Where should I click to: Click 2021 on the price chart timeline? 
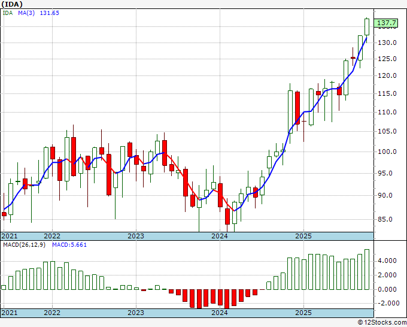point(10,236)
